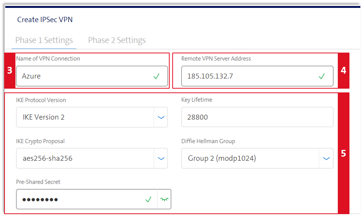Click the Remote VPN Server Address label
Image resolution: width=363 pixels, height=216 pixels.
coord(216,59)
